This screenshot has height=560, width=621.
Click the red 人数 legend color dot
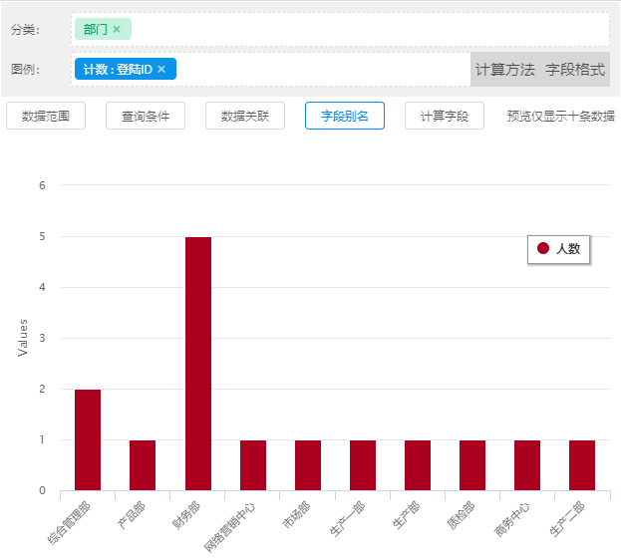click(x=543, y=249)
